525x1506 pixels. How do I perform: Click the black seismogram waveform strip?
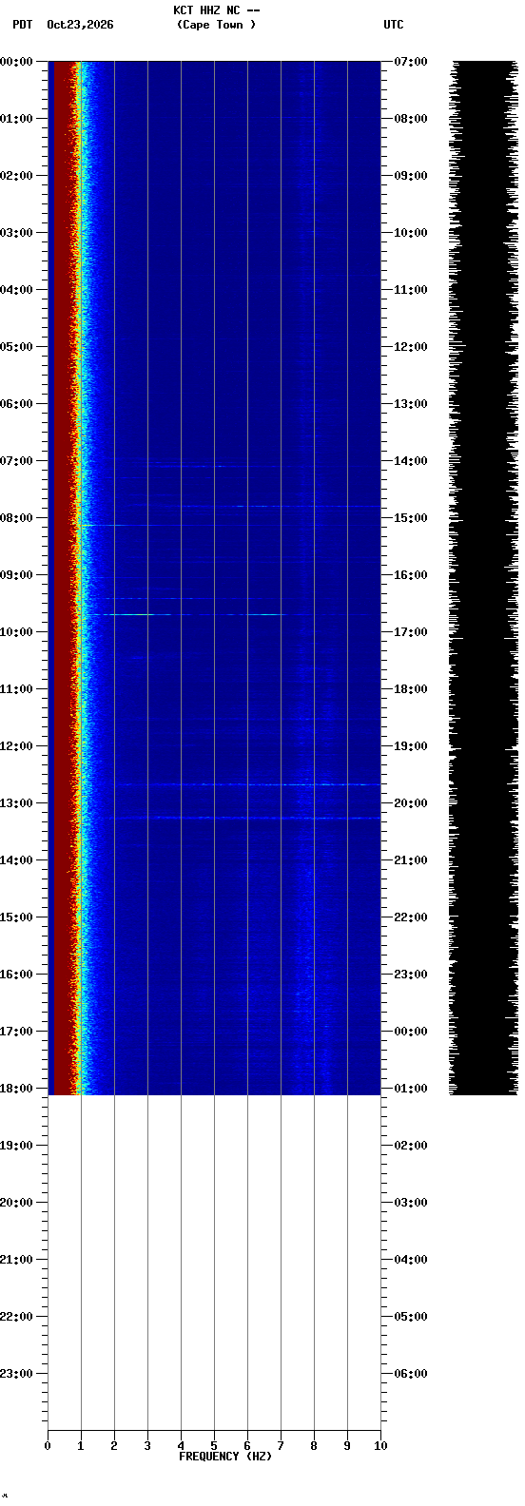tap(484, 578)
